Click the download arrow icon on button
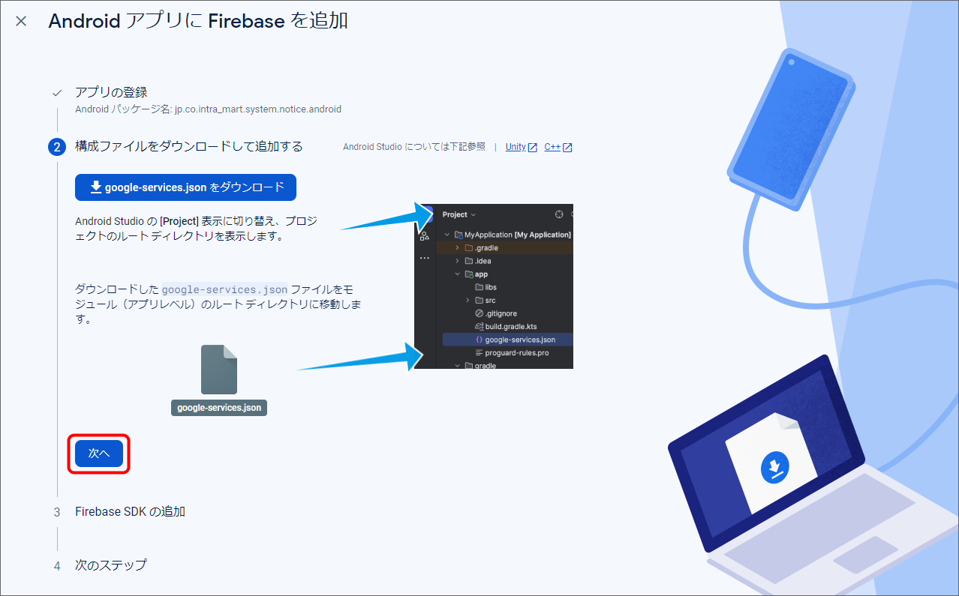Screen dimensions: 959x596 96,187
